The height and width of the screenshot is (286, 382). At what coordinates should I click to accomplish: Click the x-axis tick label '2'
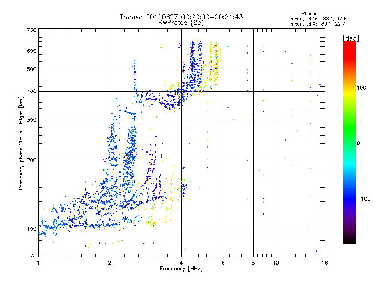tap(110, 263)
